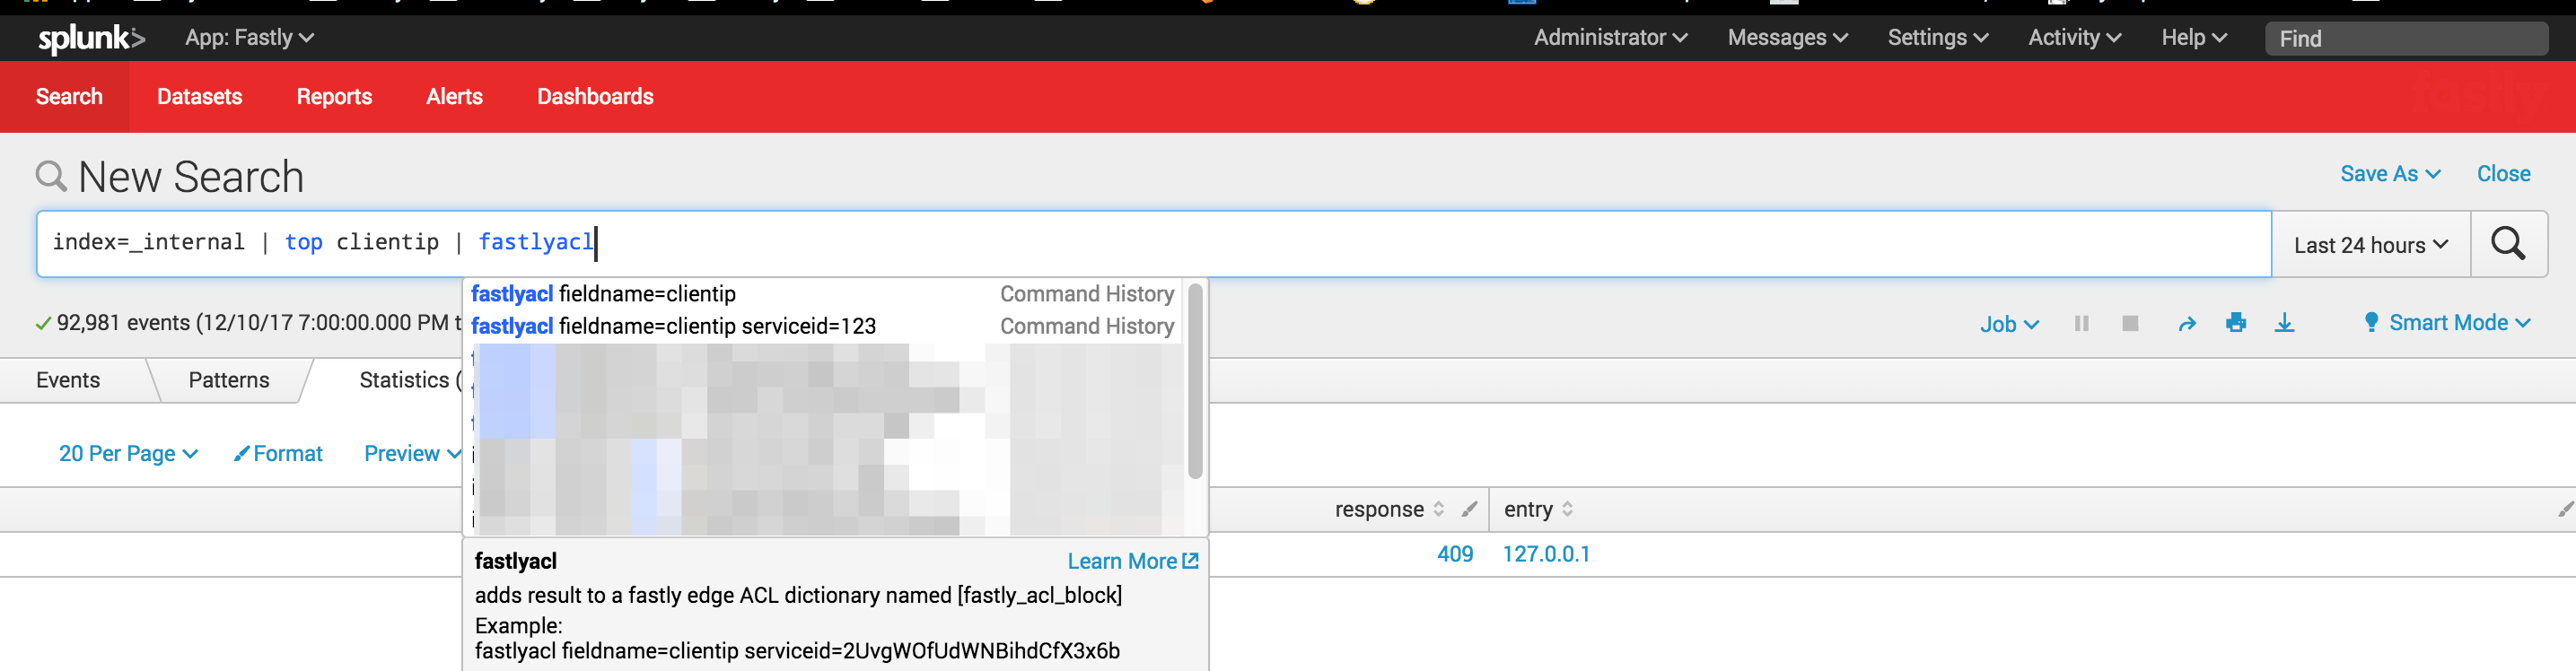Print the search results
The image size is (2576, 671).
[2236, 322]
